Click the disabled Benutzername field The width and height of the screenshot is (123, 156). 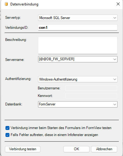tap(91, 88)
